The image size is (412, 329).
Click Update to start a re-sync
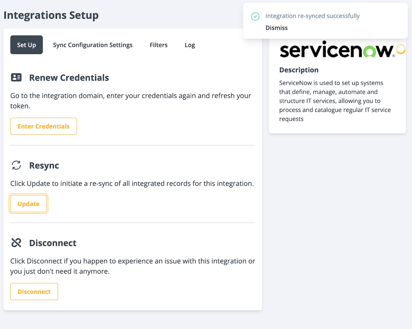tap(28, 204)
